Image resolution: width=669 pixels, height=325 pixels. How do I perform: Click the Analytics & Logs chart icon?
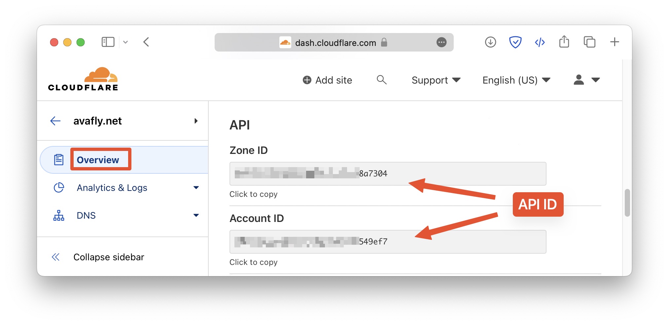[x=59, y=188]
